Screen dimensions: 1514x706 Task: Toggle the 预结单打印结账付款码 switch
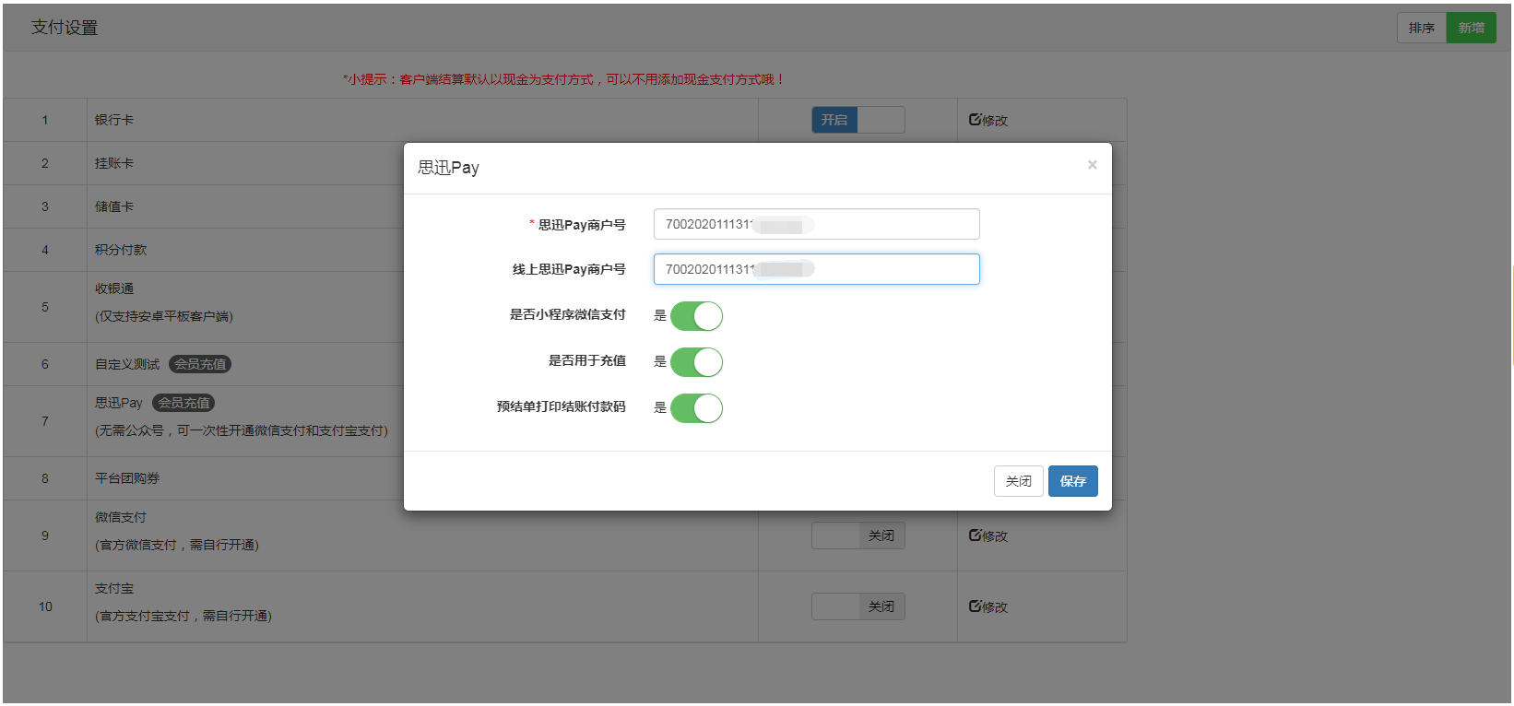696,408
